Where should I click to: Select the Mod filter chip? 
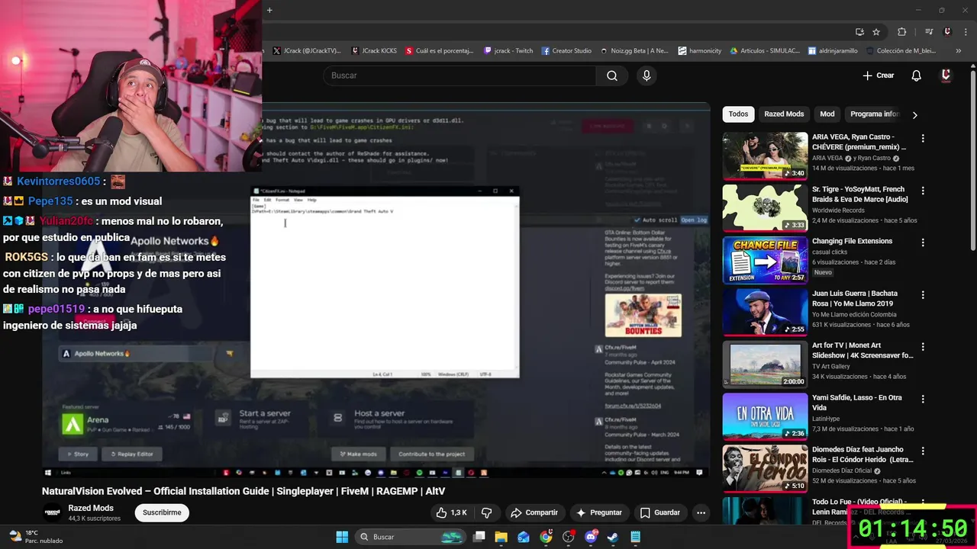point(827,114)
